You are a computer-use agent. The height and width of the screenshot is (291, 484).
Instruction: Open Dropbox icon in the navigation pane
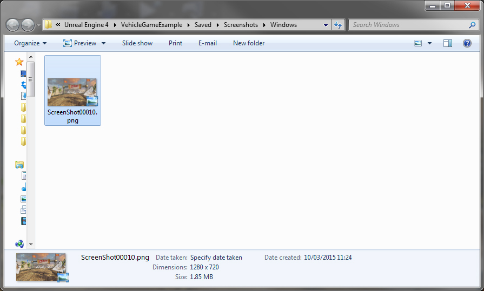tap(23, 85)
